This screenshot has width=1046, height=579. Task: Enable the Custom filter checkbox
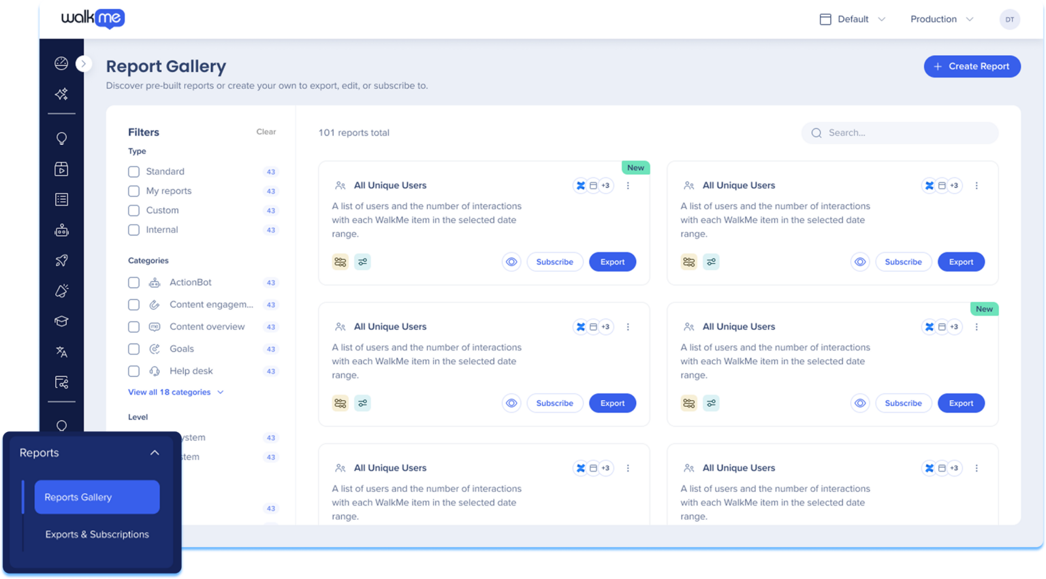click(x=133, y=210)
